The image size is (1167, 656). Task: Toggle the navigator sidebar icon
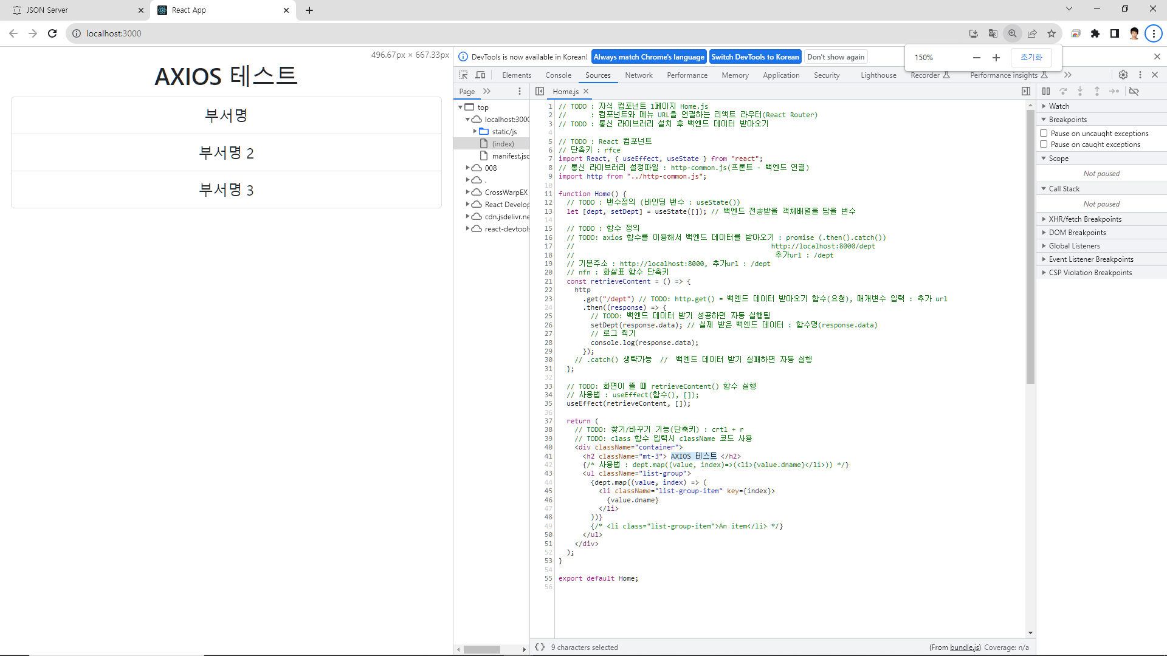[x=540, y=91]
